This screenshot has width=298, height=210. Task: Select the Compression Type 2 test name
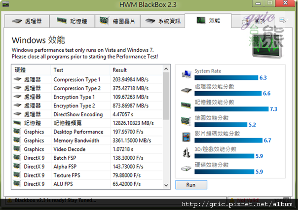[77, 88]
